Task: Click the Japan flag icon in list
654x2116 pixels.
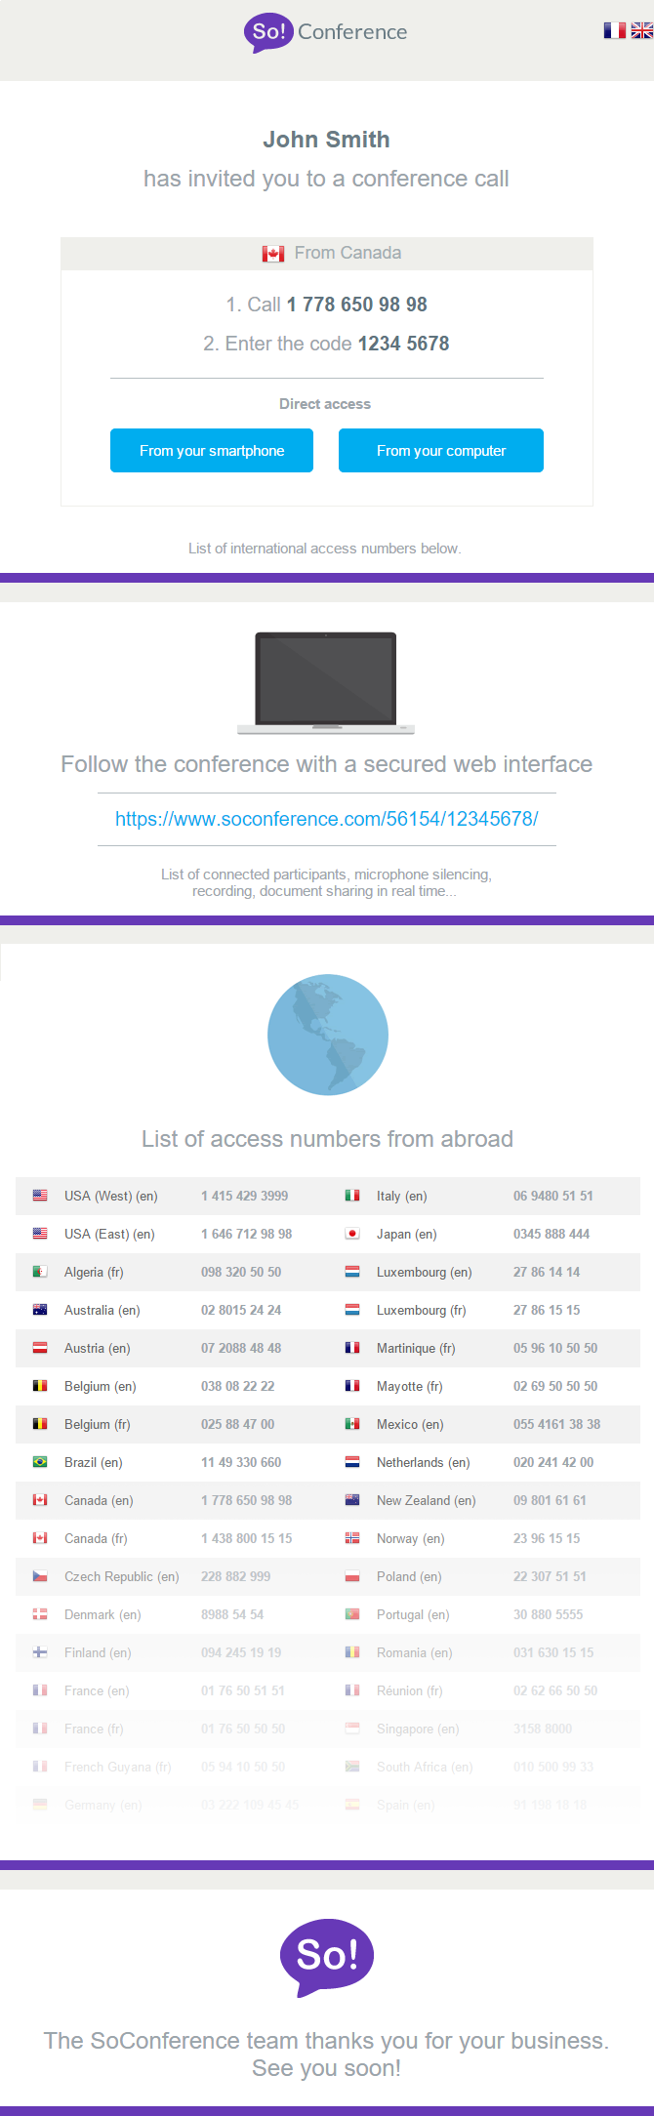Action: tap(352, 1234)
